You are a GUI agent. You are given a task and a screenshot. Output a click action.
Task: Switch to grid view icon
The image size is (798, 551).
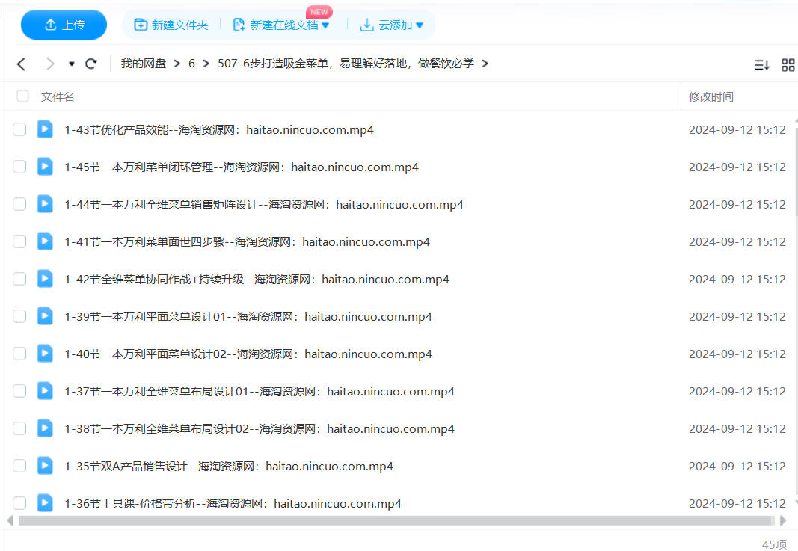[788, 64]
